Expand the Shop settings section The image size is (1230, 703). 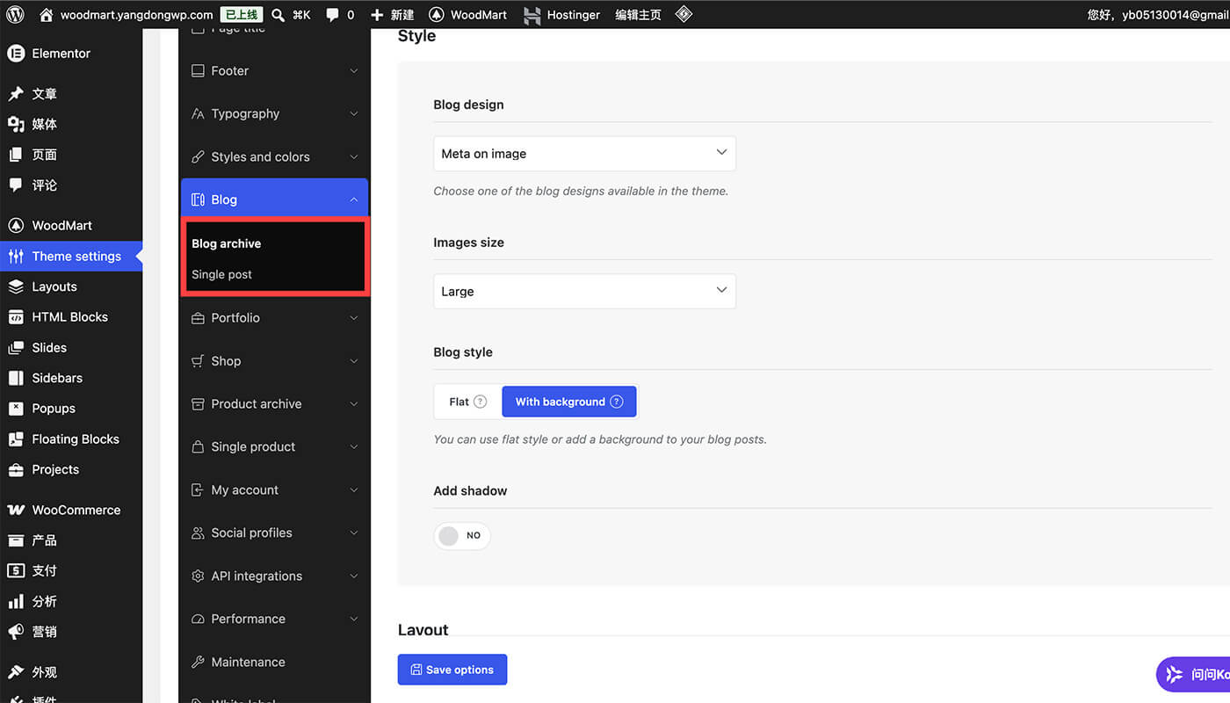(x=274, y=361)
